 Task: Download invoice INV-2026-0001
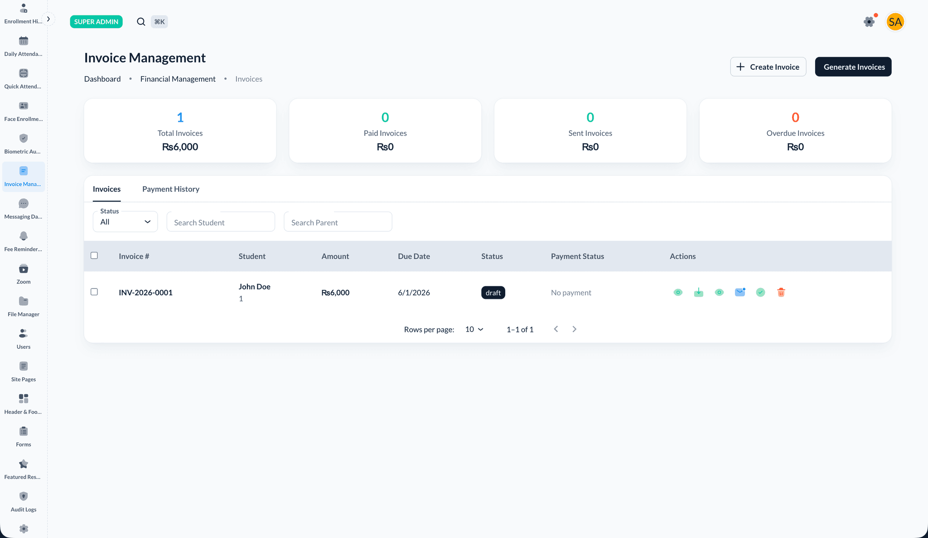[698, 293]
